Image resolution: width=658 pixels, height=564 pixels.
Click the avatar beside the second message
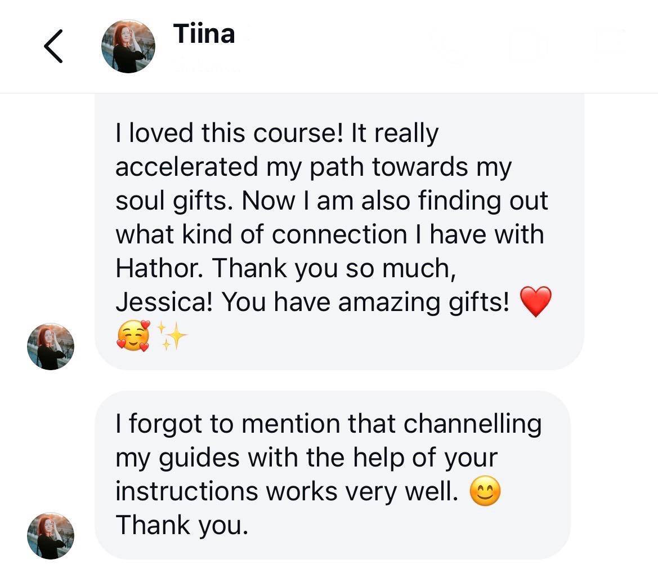click(51, 535)
